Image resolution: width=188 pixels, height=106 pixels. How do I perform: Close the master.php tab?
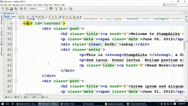[16, 13]
